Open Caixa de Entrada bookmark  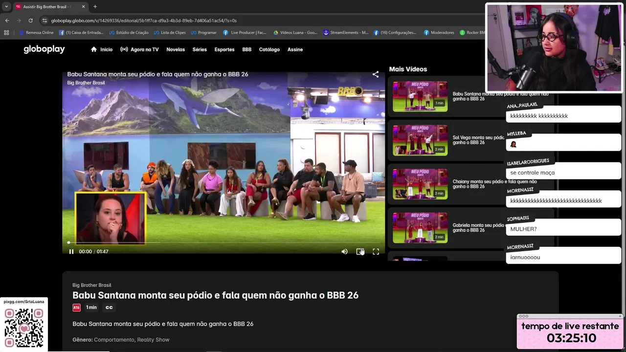(81, 33)
